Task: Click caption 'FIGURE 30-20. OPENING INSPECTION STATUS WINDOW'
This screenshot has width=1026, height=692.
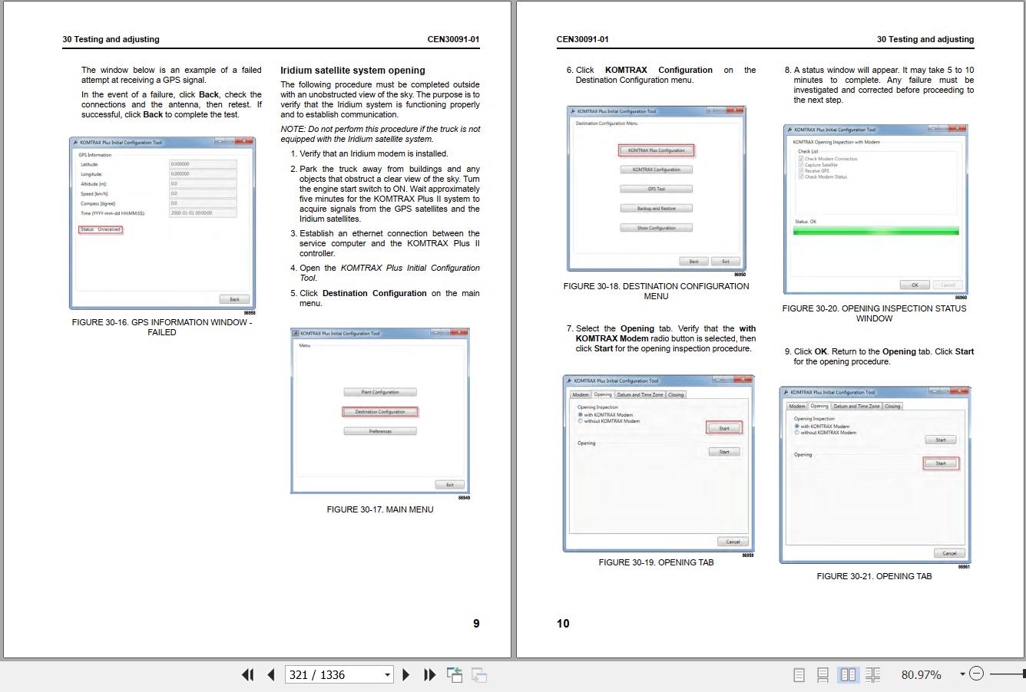Action: [x=874, y=313]
